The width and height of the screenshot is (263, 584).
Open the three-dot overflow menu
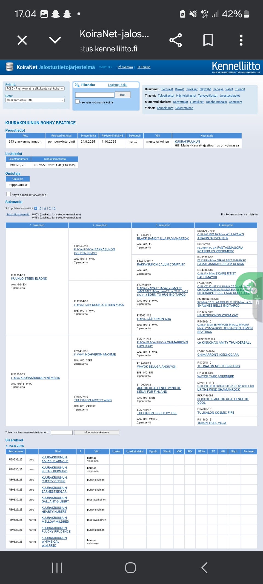tap(241, 40)
